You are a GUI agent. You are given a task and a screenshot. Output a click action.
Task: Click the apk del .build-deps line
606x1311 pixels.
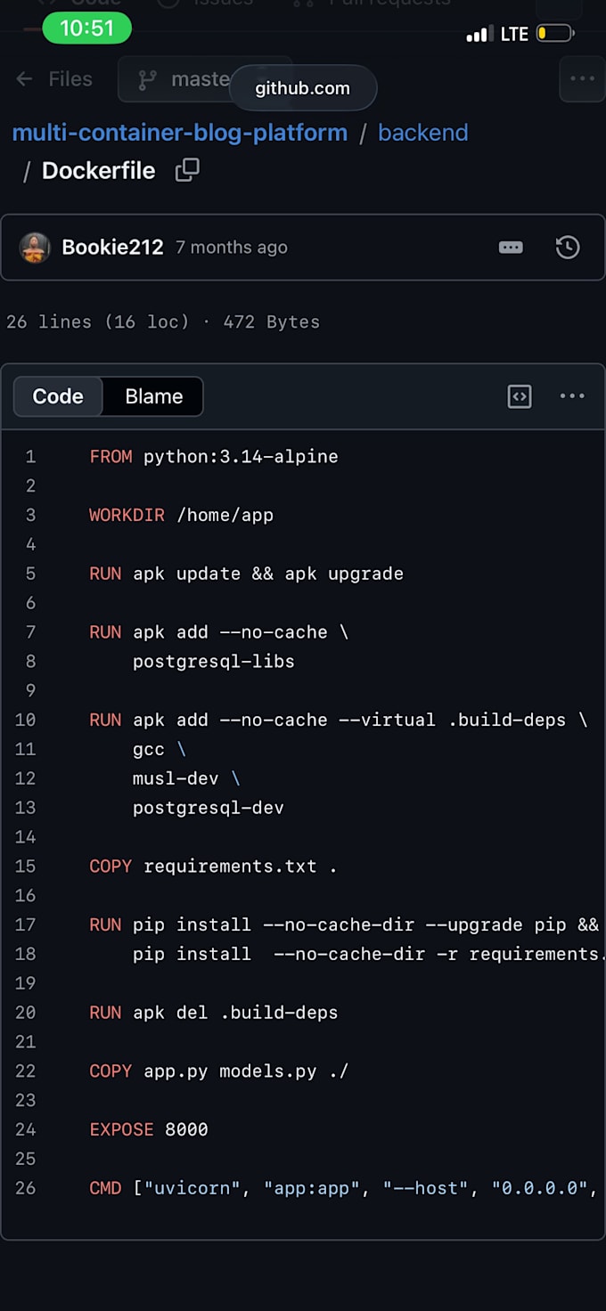coord(214,1013)
